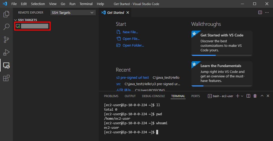
Task: Open the Explorer view in activity bar
Action: pyautogui.click(x=6, y=14)
